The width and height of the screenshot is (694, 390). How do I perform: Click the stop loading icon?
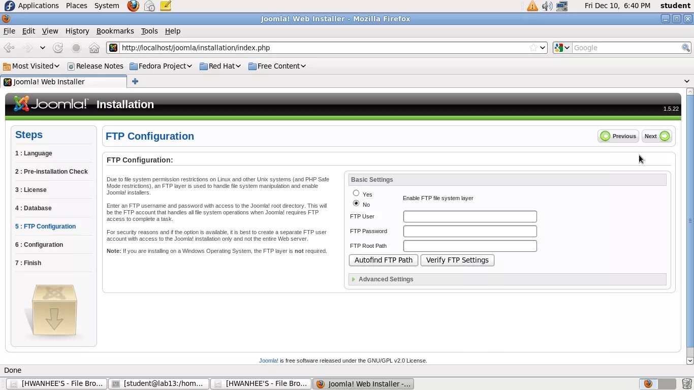[76, 48]
